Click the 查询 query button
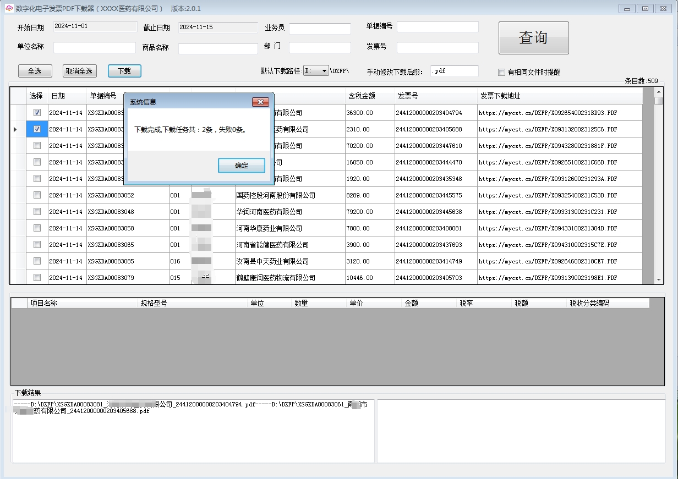The width and height of the screenshot is (678, 479). pyautogui.click(x=533, y=37)
